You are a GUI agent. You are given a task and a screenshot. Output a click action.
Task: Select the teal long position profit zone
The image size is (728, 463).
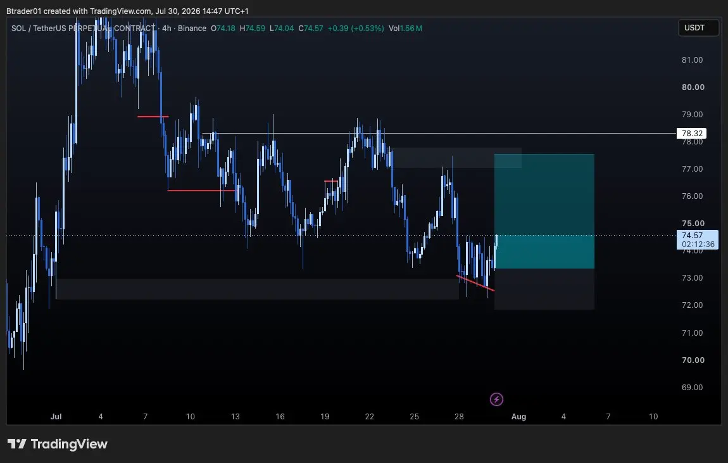tap(544, 211)
